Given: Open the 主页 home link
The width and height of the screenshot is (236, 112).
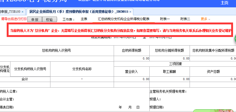Looking at the screenshot, I should (224, 3).
